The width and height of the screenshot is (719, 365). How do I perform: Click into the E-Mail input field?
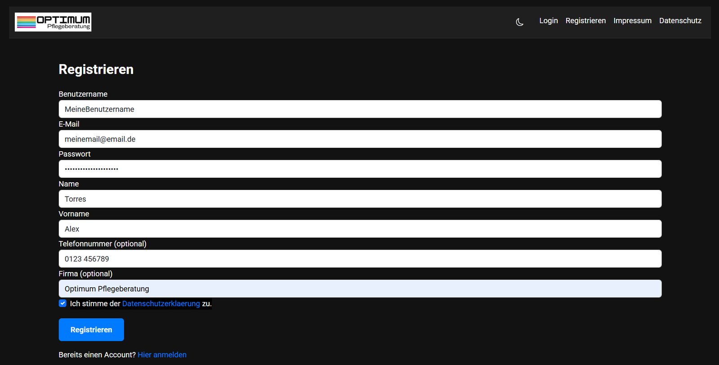click(x=359, y=139)
